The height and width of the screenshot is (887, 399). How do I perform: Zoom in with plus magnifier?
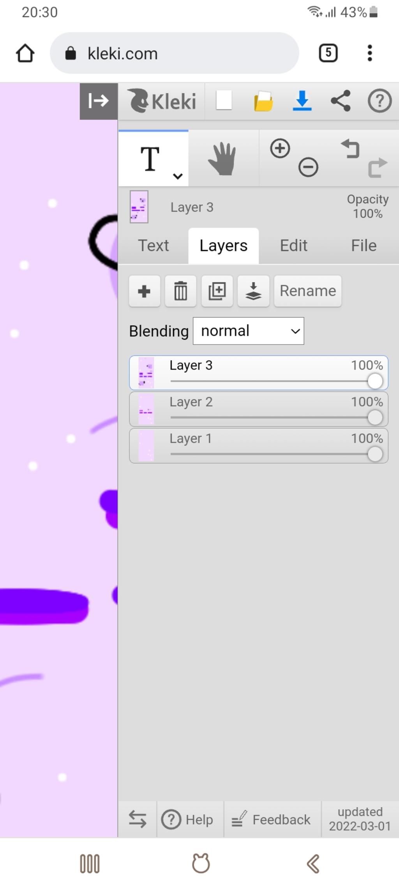(280, 148)
